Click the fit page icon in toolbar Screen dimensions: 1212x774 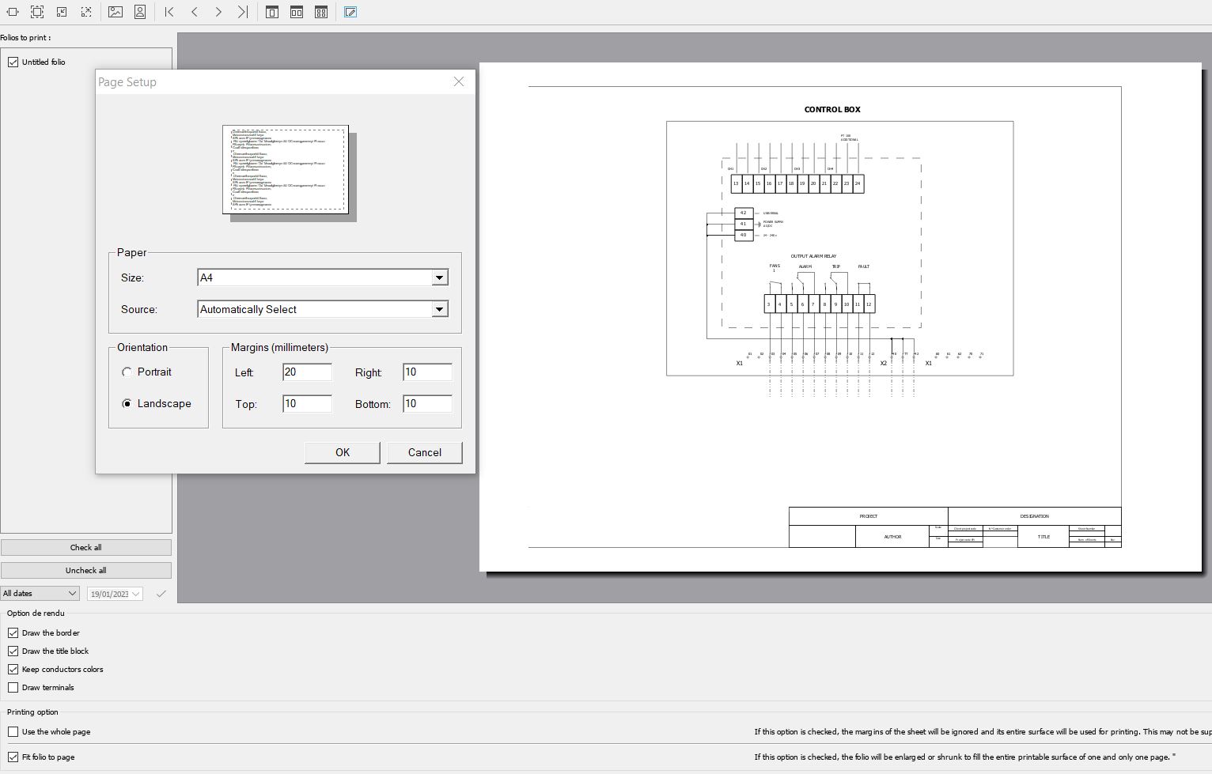click(37, 12)
